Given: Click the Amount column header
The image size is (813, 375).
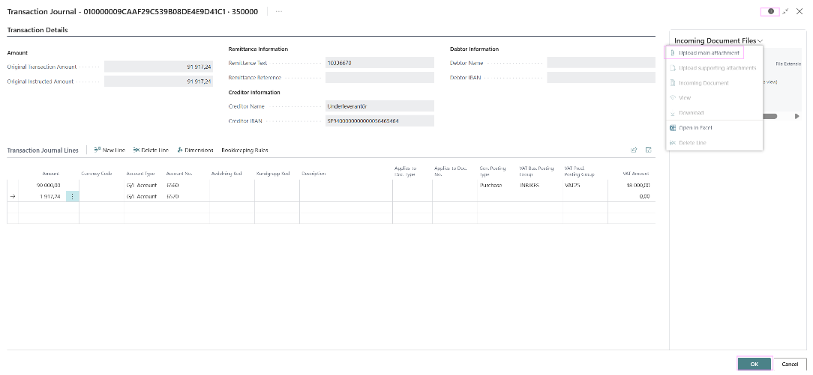Looking at the screenshot, I should pos(51,174).
